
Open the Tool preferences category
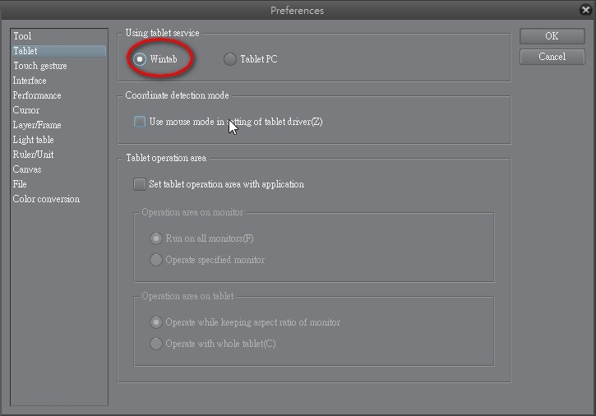coord(22,36)
